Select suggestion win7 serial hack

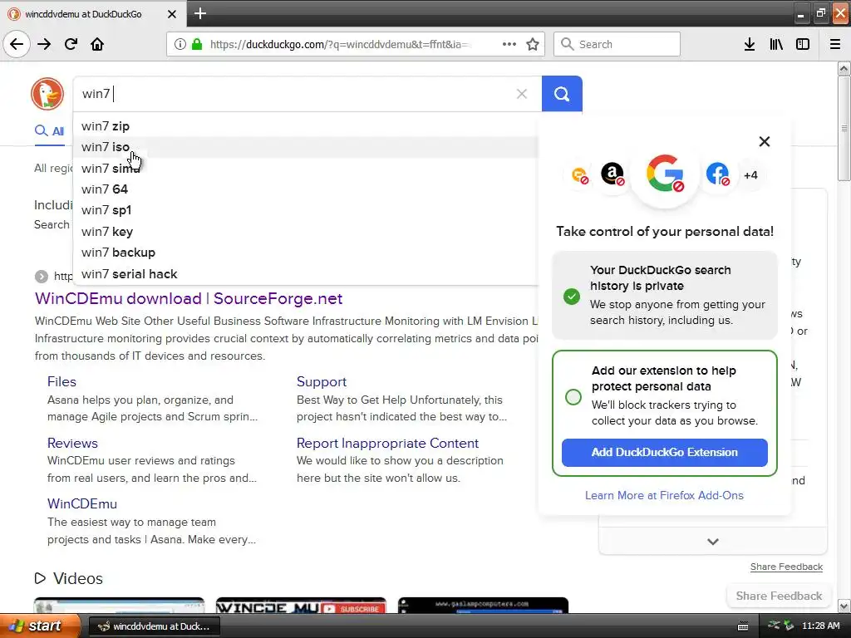pos(306,274)
